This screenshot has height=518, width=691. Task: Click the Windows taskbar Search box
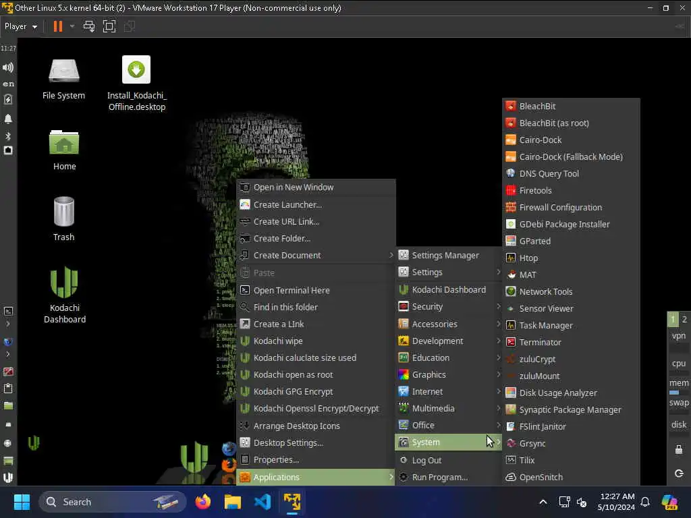click(113, 502)
